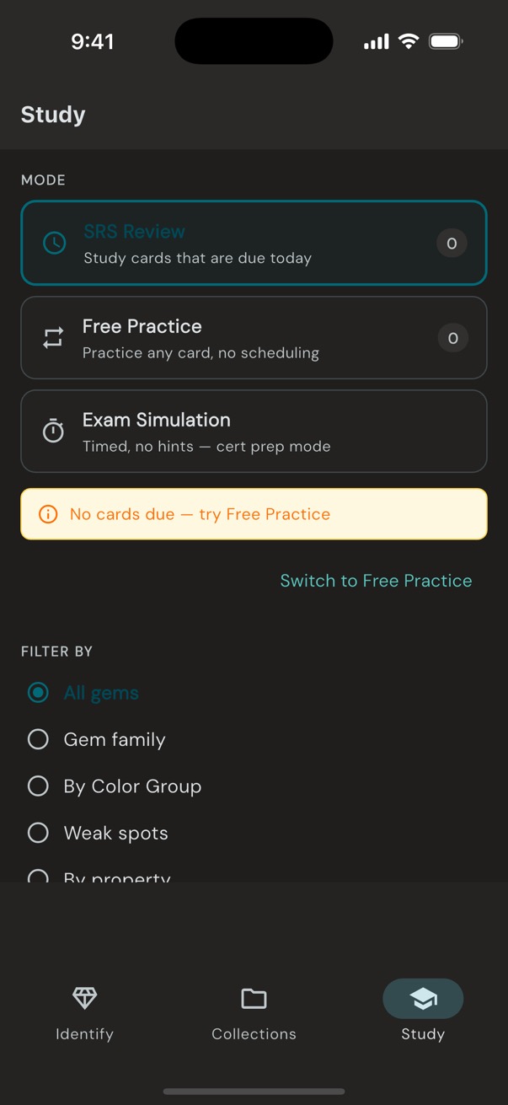Click the folder icon above Collections

[254, 998]
